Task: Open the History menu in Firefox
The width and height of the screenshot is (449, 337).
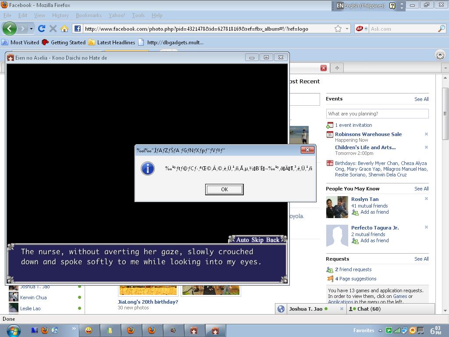Action: [x=61, y=15]
